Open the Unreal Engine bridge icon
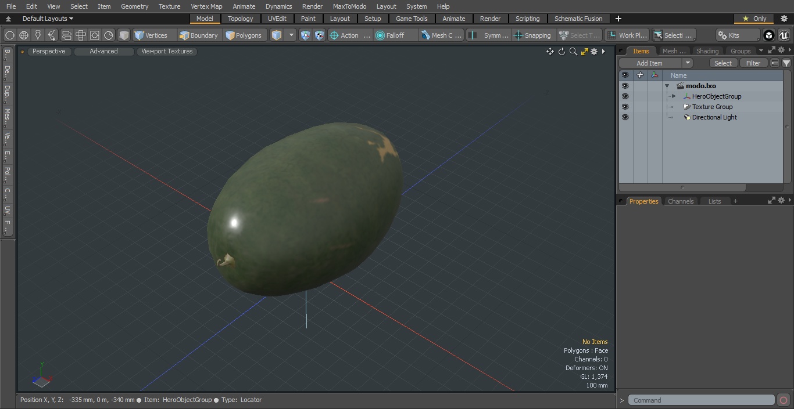This screenshot has height=409, width=794. click(784, 35)
